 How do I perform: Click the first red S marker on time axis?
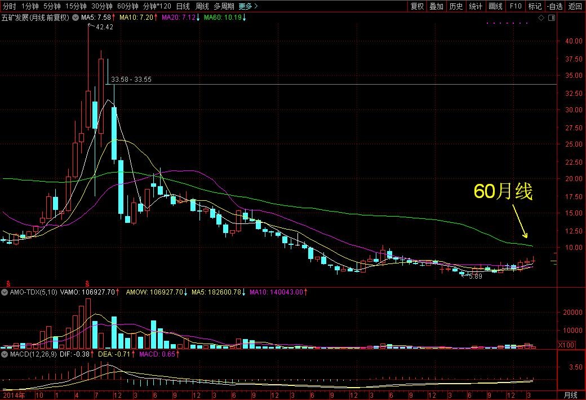[x=8, y=284]
